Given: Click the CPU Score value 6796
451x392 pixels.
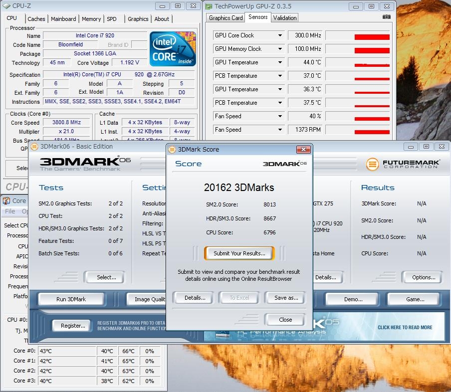Looking at the screenshot, I should [269, 232].
